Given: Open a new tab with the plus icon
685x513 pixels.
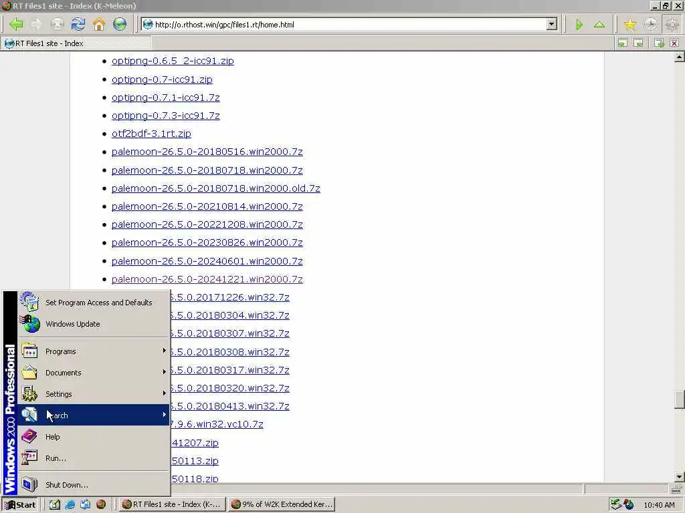Looking at the screenshot, I should click(x=659, y=43).
